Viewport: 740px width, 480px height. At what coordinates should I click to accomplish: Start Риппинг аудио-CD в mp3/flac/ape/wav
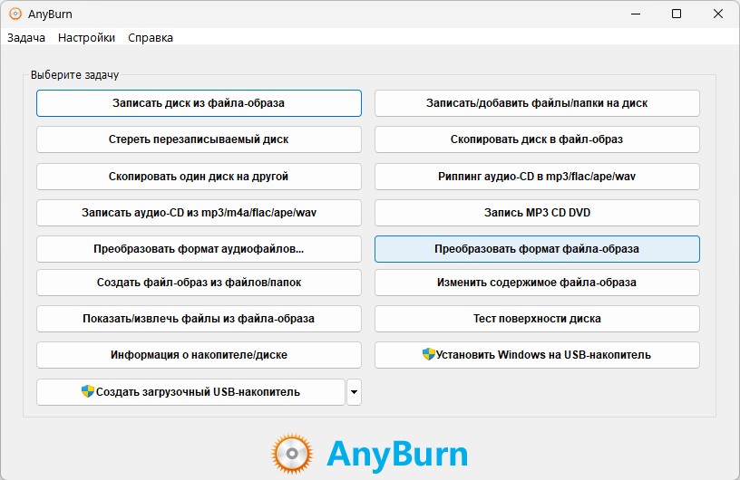pyautogui.click(x=537, y=177)
